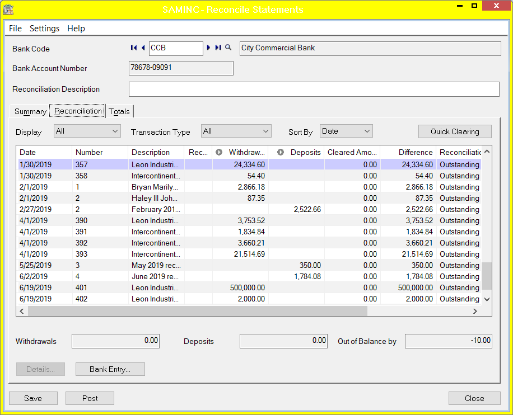Open the bank code finder magnifier
The image size is (513, 415).
(228, 49)
